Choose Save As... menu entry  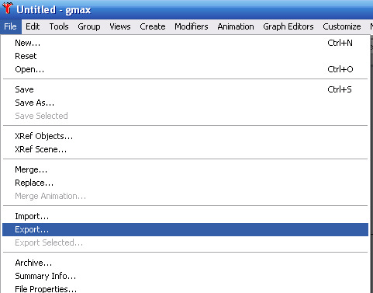click(x=185, y=103)
